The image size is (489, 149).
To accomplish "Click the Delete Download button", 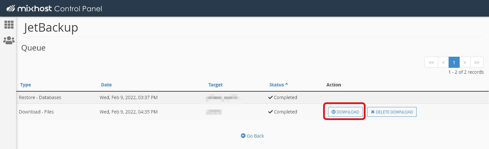I will [x=392, y=112].
